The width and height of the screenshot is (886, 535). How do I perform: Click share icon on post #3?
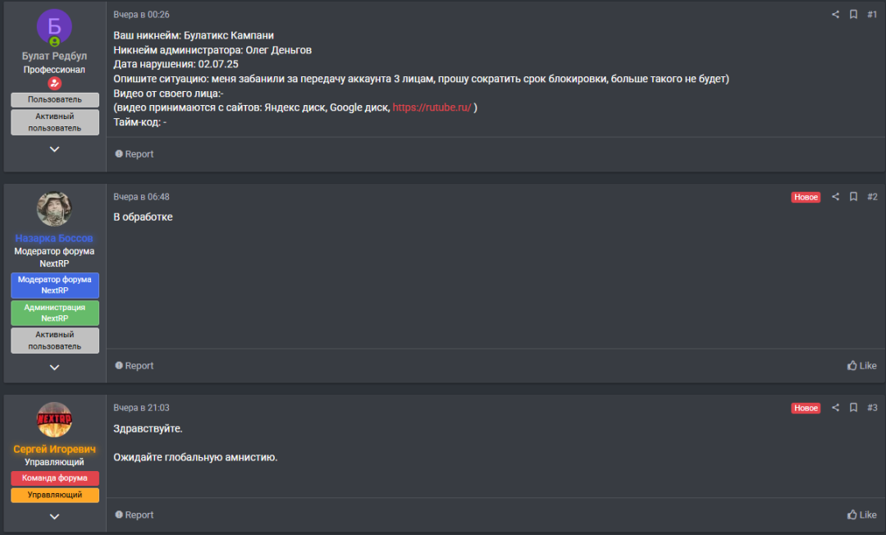[835, 407]
